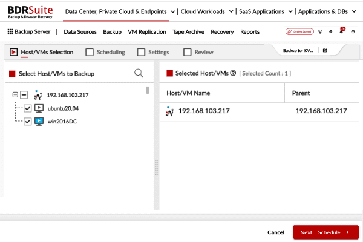Click the panel splitter grip handle
This screenshot has height=242, width=363.
click(x=157, y=167)
